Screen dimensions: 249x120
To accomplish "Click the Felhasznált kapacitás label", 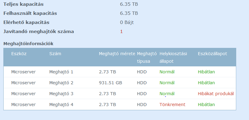I will (x=30, y=13).
